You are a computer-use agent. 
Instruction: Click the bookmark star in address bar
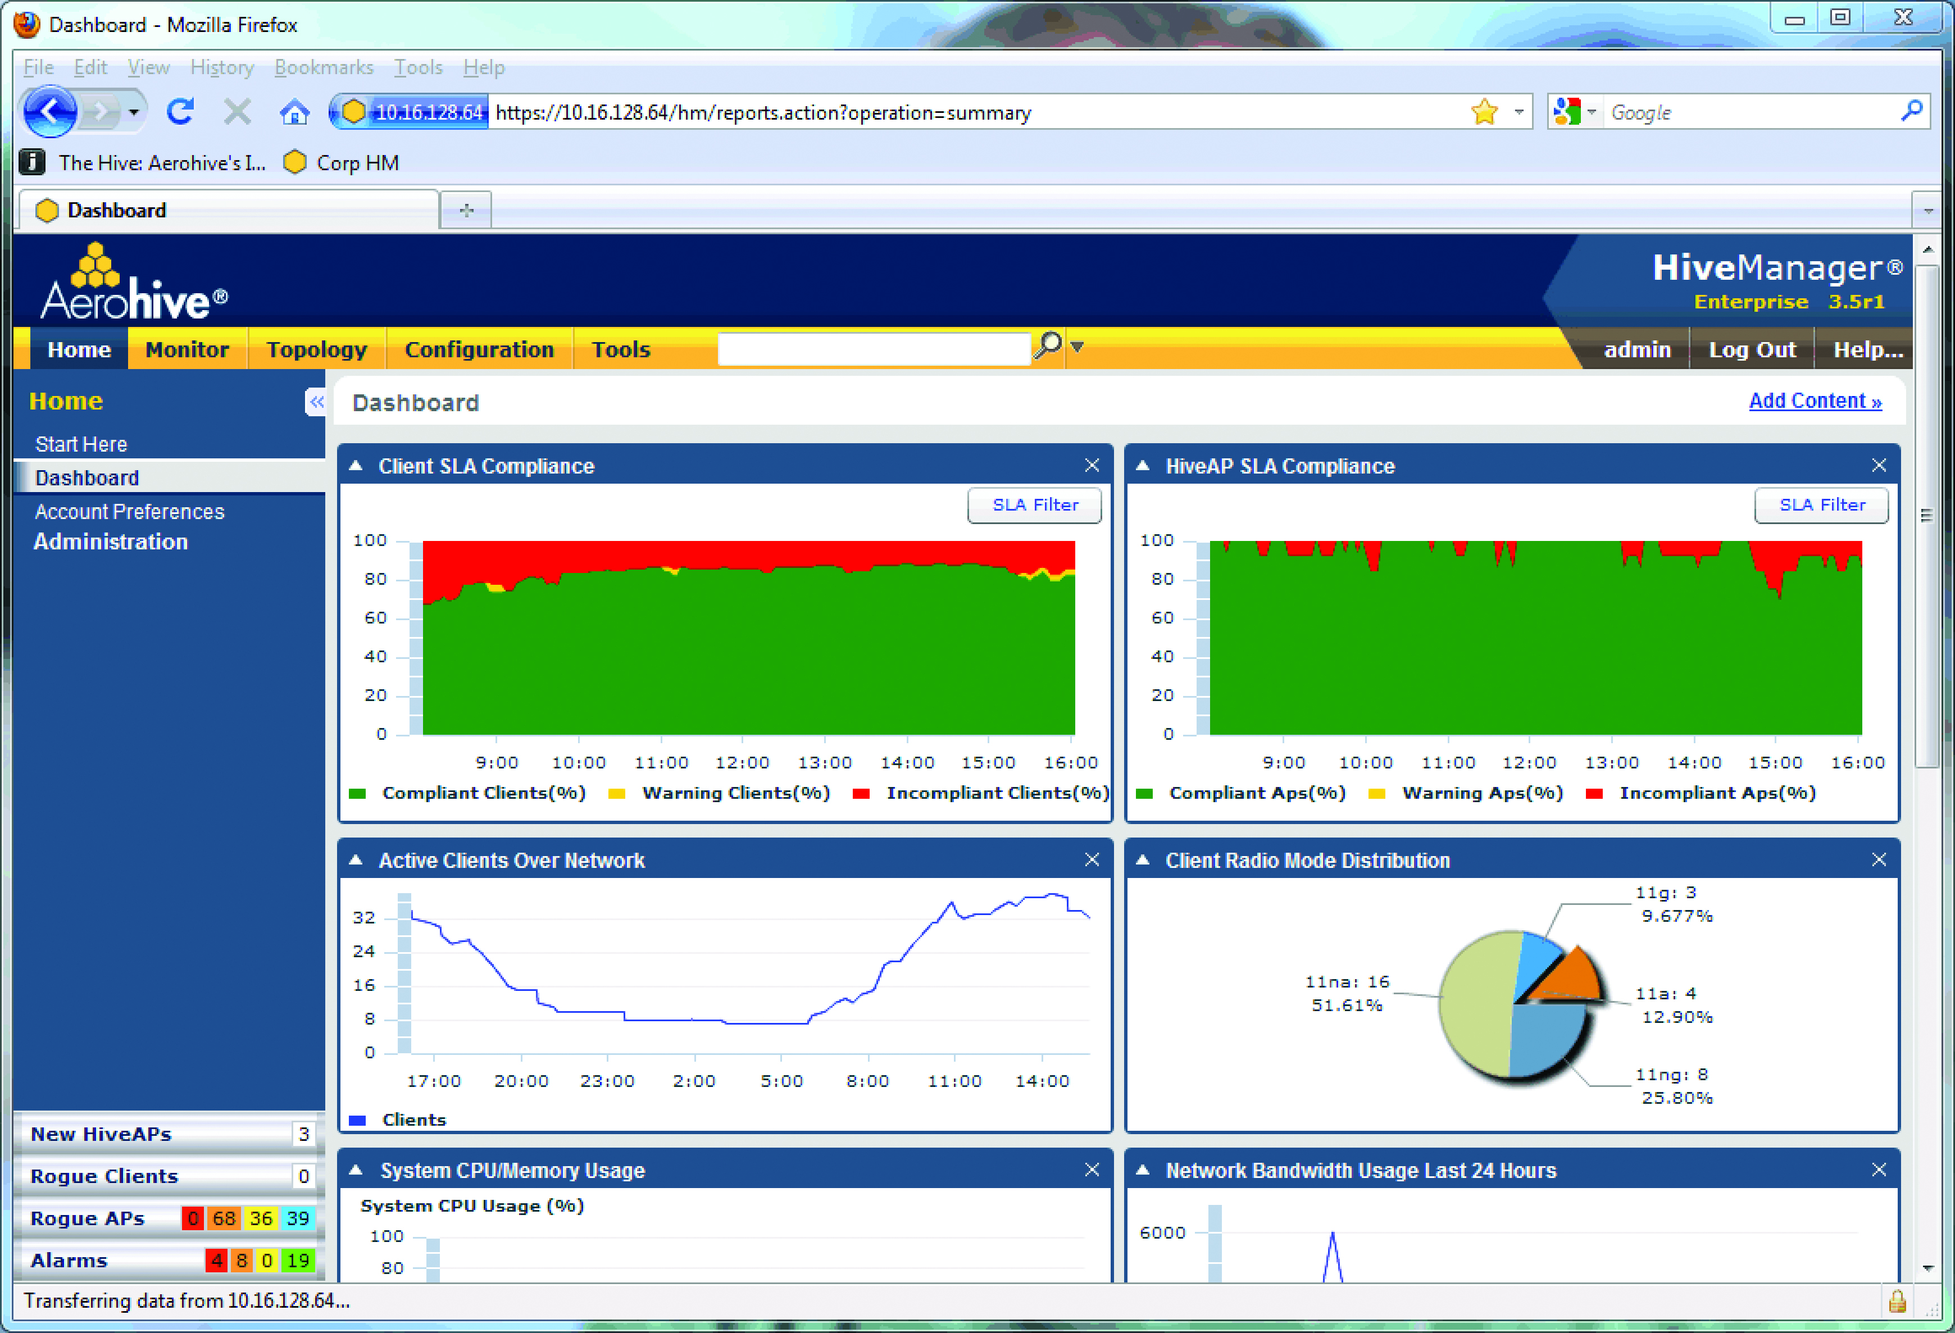click(1485, 112)
